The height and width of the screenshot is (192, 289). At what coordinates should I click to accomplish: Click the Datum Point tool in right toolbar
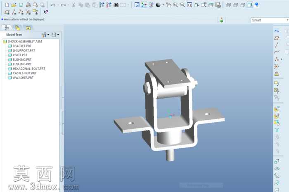(277, 59)
